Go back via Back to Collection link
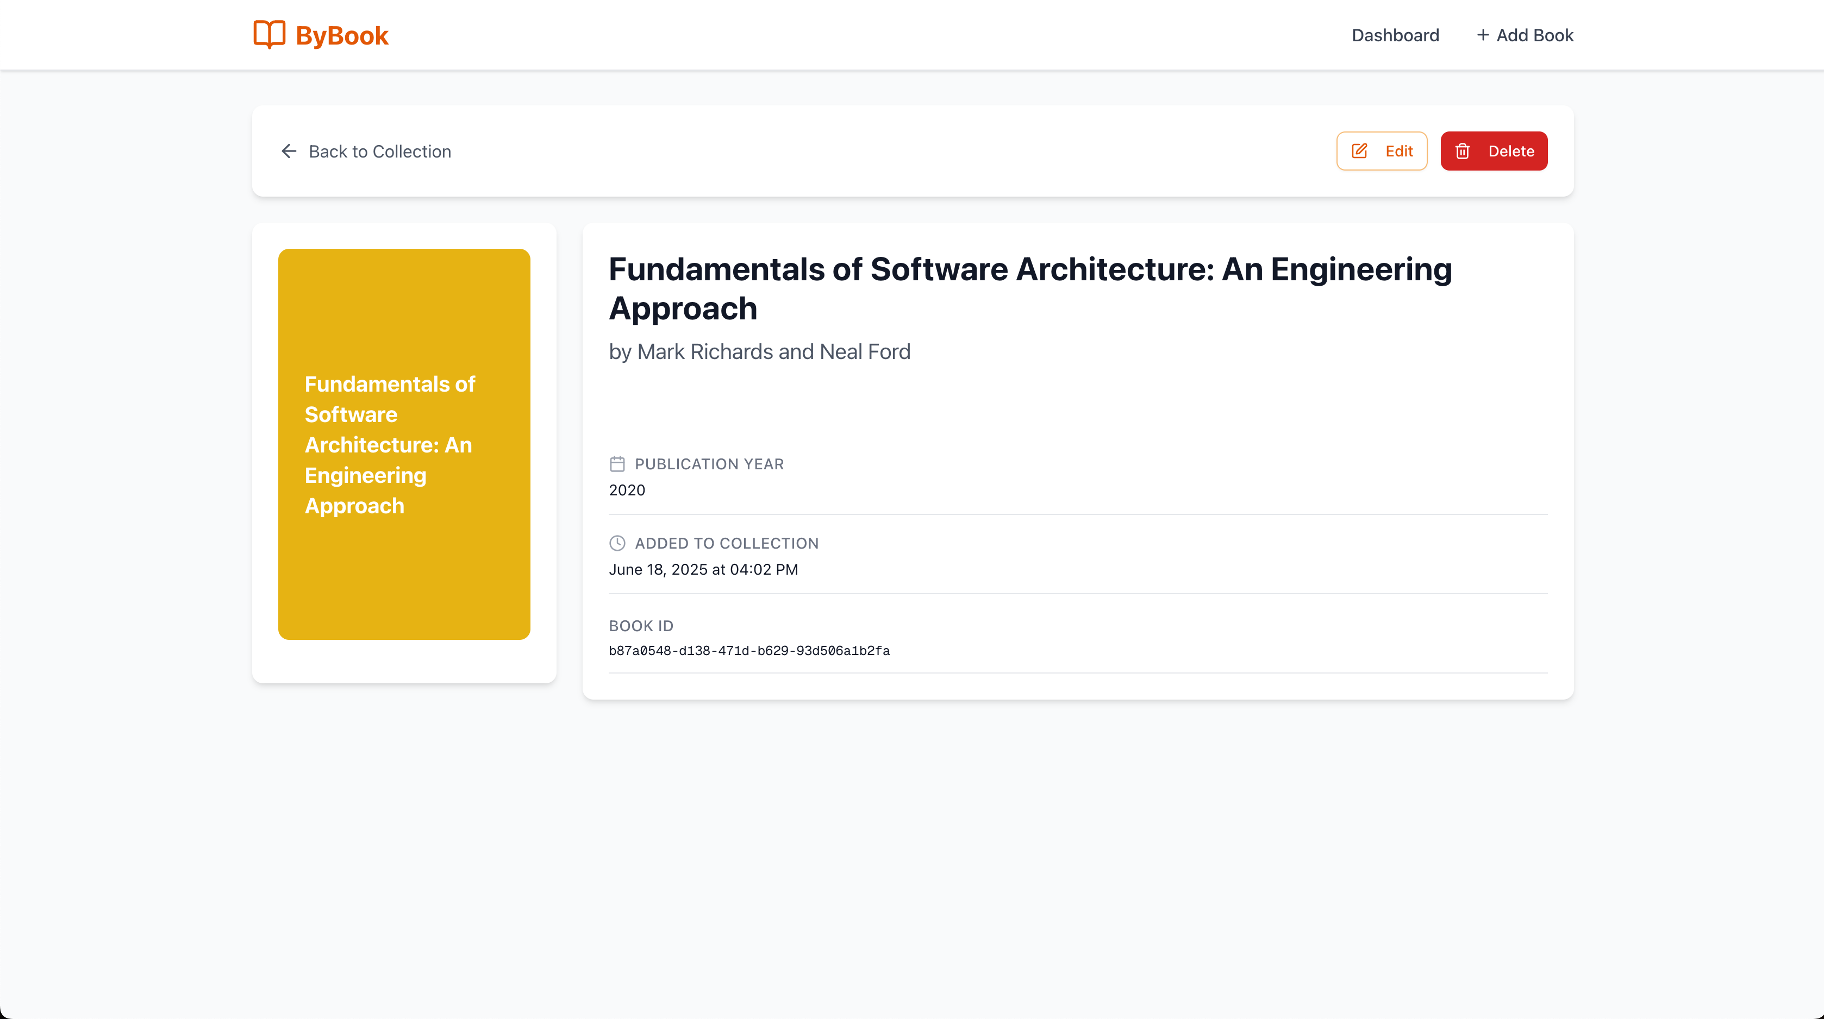1824x1019 pixels. click(379, 152)
